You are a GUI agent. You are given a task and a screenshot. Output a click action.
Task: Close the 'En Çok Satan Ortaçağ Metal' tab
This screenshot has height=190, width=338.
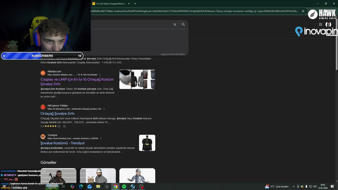tap(129, 4)
